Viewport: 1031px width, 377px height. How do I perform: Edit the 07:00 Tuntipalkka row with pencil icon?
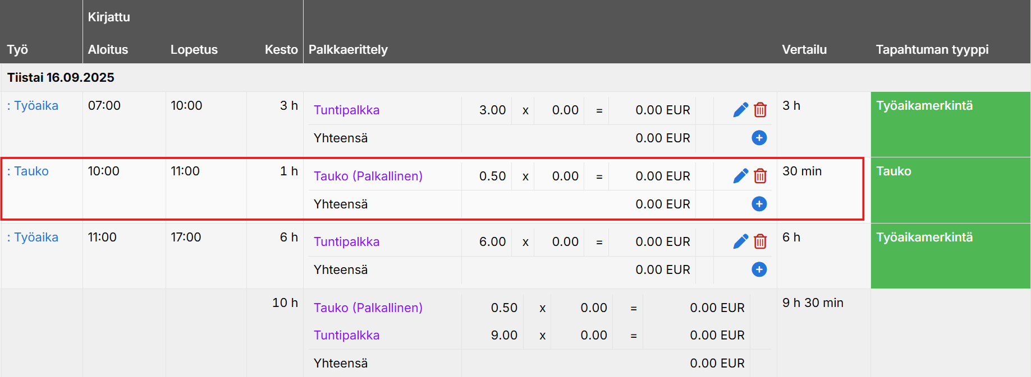[x=740, y=110]
